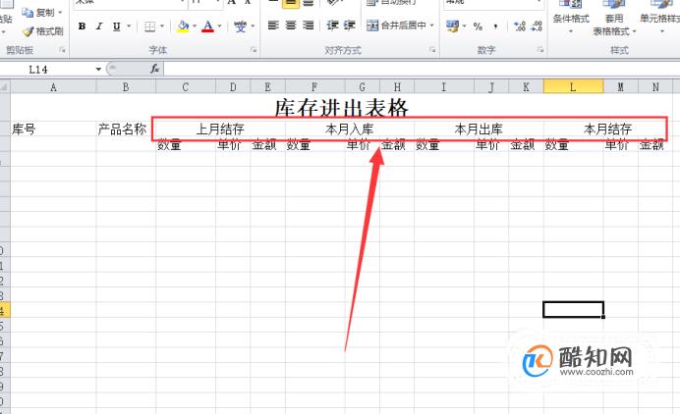This screenshot has width=680, height=414.
Task: Select column A header
Action: pos(53,87)
